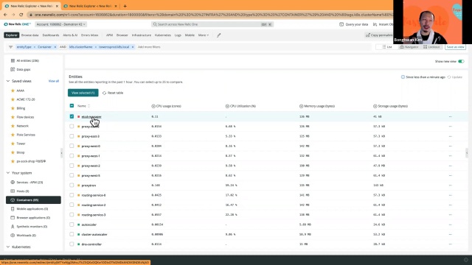The height and width of the screenshot is (265, 472).
Task: Collapse the Kubernetes sidebar section
Action: click(8, 247)
